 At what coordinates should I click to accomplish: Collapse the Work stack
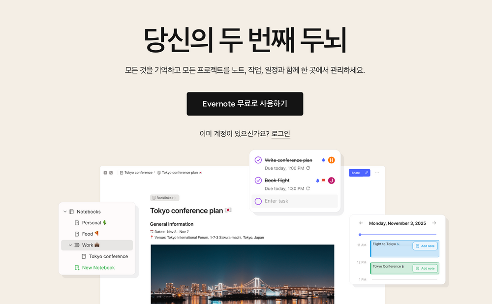[70, 245]
